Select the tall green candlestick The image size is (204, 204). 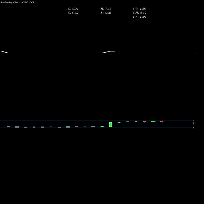111,125
